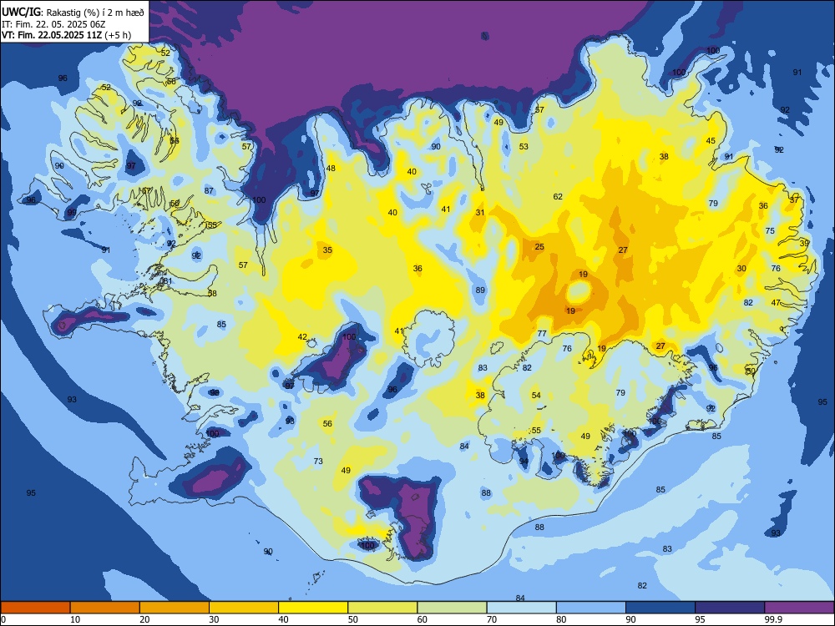The image size is (835, 626).
Task: Click the '0' legend scale label
Action: coord(3,619)
